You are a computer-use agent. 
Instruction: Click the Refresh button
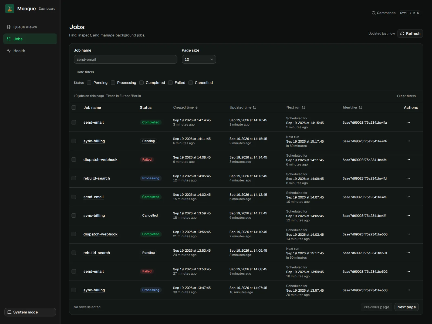410,33
